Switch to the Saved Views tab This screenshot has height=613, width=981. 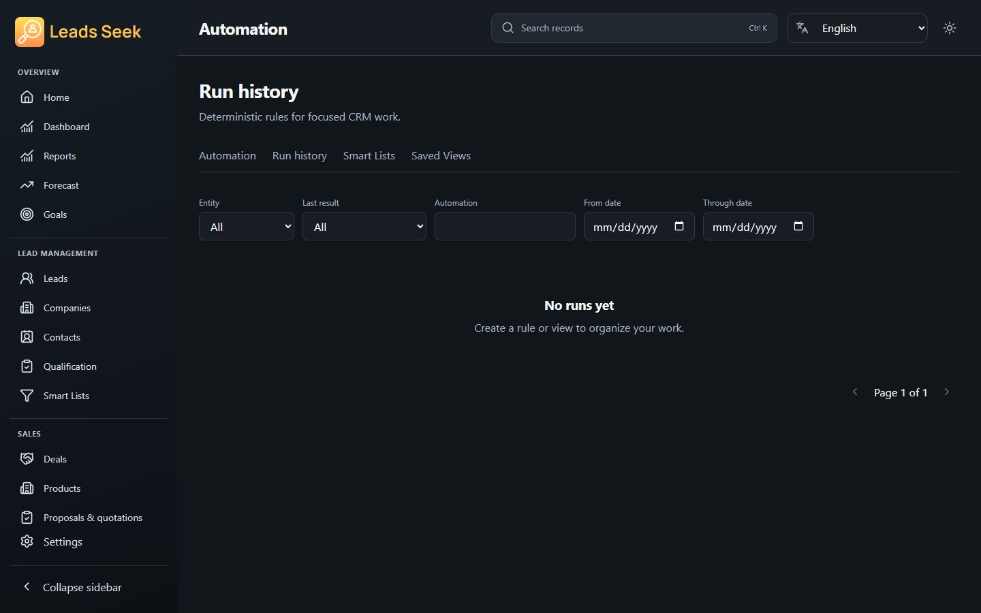[x=441, y=156]
